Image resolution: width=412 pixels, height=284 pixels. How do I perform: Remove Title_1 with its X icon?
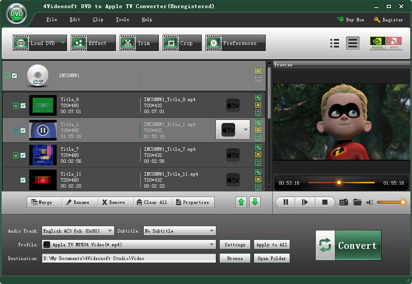pyautogui.click(x=258, y=129)
